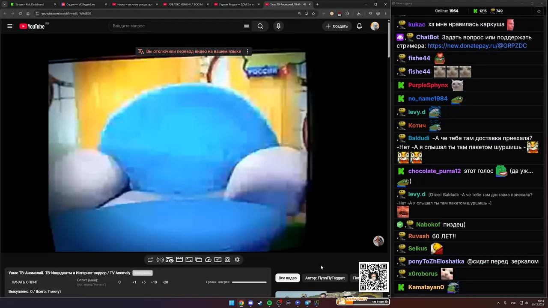This screenshot has width=548, height=308.
Task: Open Windows Start menu
Action: [232, 303]
